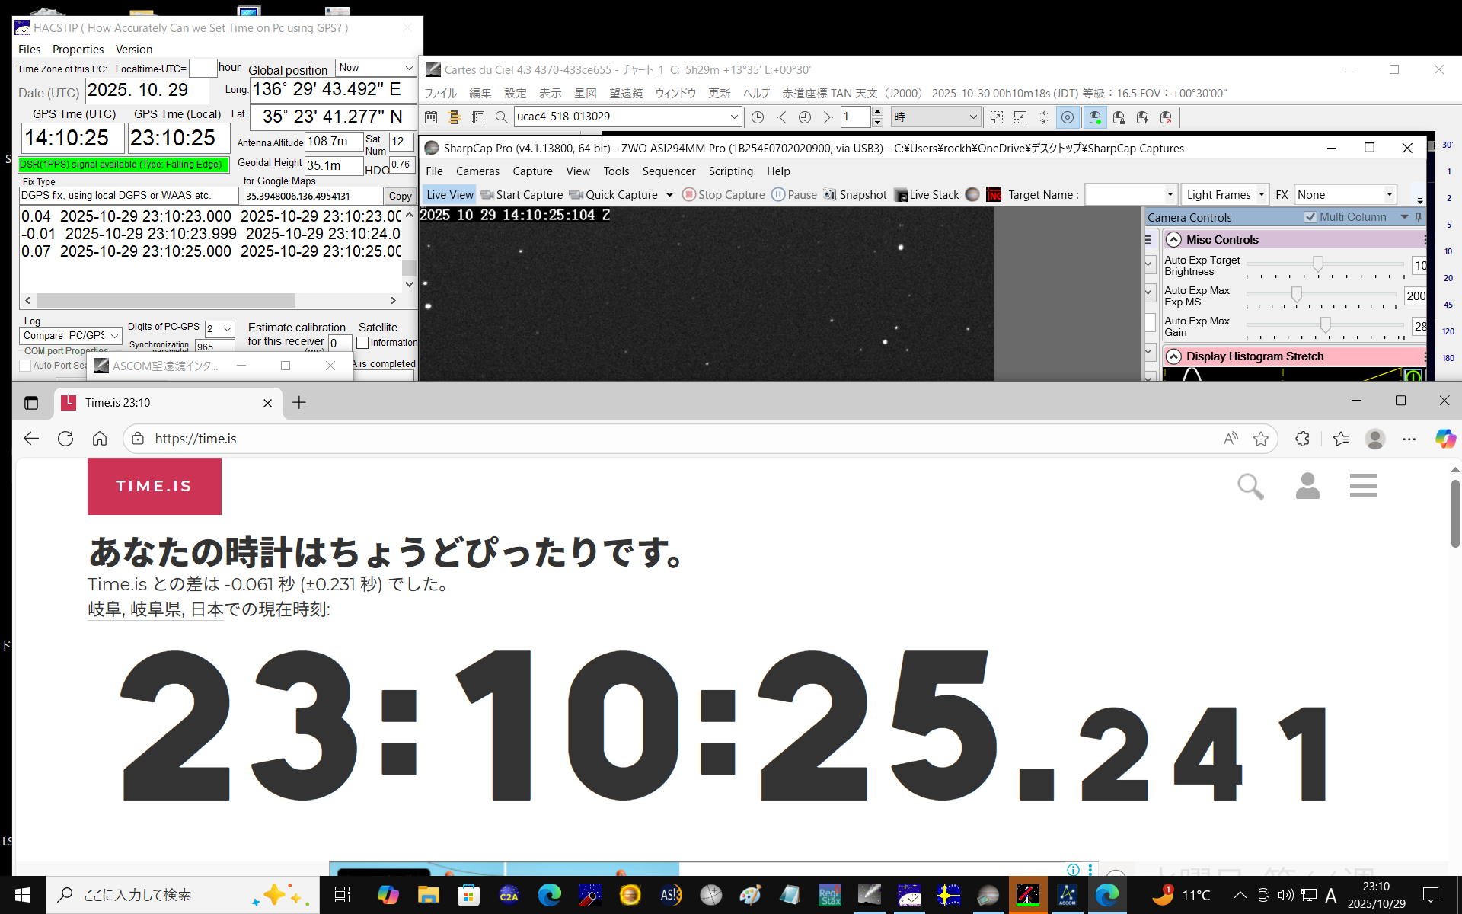The image size is (1462, 914).
Task: Click the red NC icon beside Target Name
Action: point(994,195)
